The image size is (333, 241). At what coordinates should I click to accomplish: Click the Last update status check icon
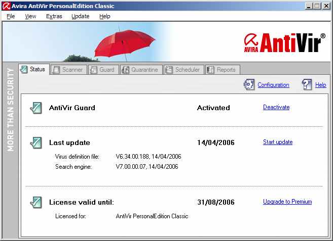point(36,143)
